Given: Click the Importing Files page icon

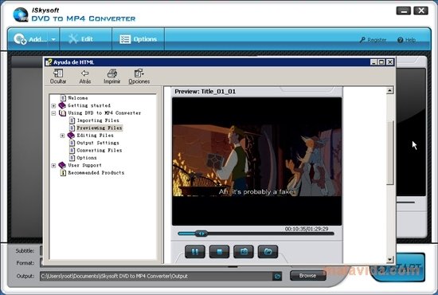Looking at the screenshot, I should coord(72,120).
